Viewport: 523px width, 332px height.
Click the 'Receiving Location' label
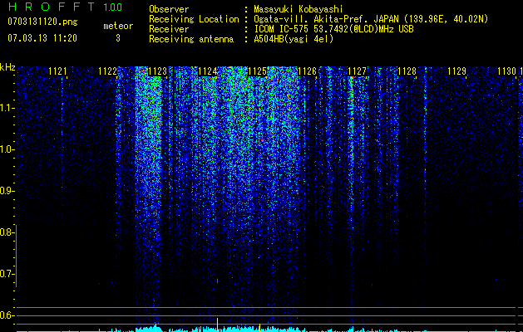(x=194, y=19)
